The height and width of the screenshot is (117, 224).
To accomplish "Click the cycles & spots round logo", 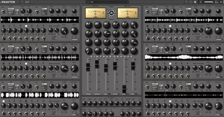I will coord(111,13).
